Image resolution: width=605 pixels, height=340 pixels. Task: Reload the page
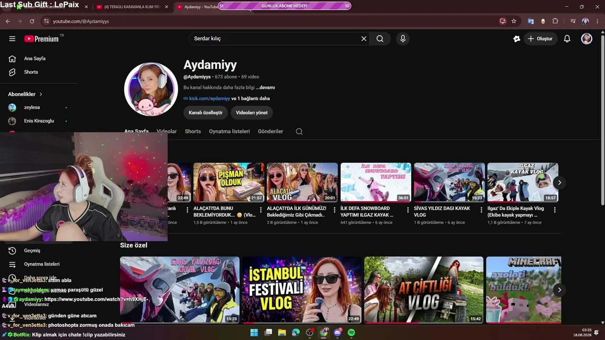point(32,21)
